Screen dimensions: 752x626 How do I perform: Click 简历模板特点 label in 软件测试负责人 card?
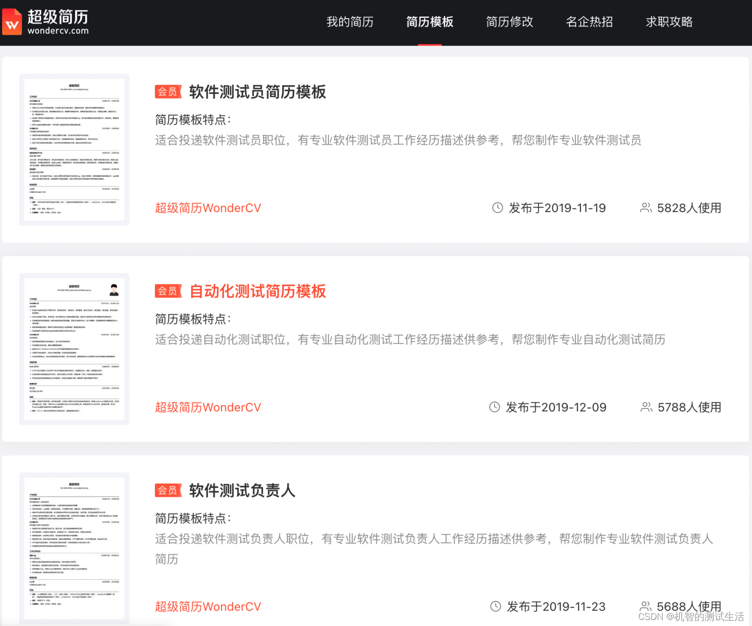click(x=194, y=518)
